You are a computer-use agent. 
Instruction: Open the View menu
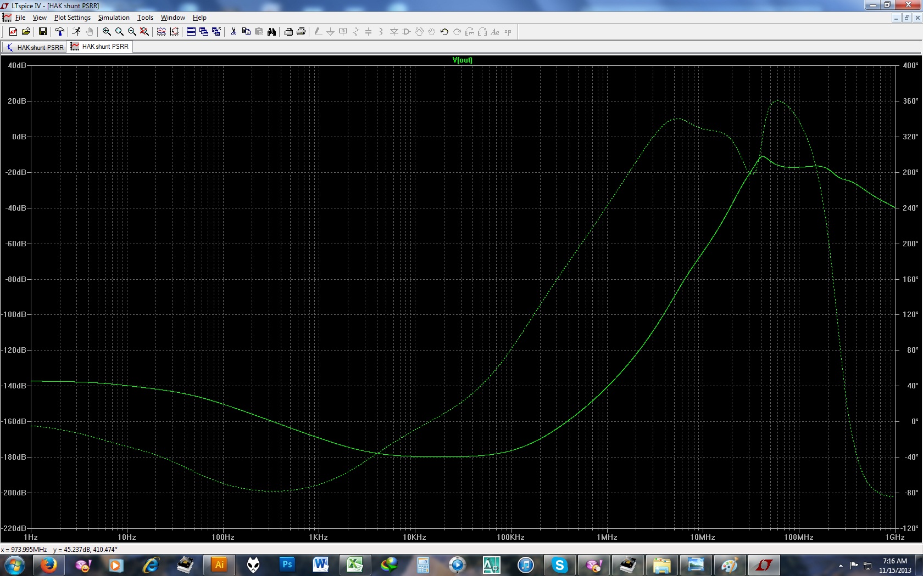[x=40, y=18]
